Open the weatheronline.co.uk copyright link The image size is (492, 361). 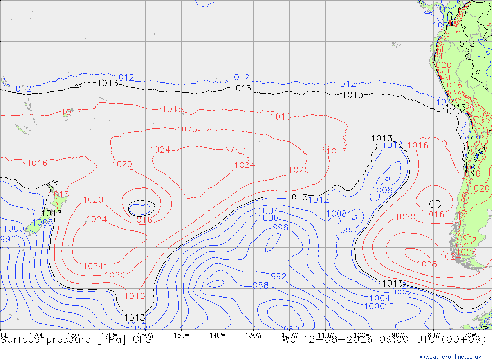[x=450, y=357]
